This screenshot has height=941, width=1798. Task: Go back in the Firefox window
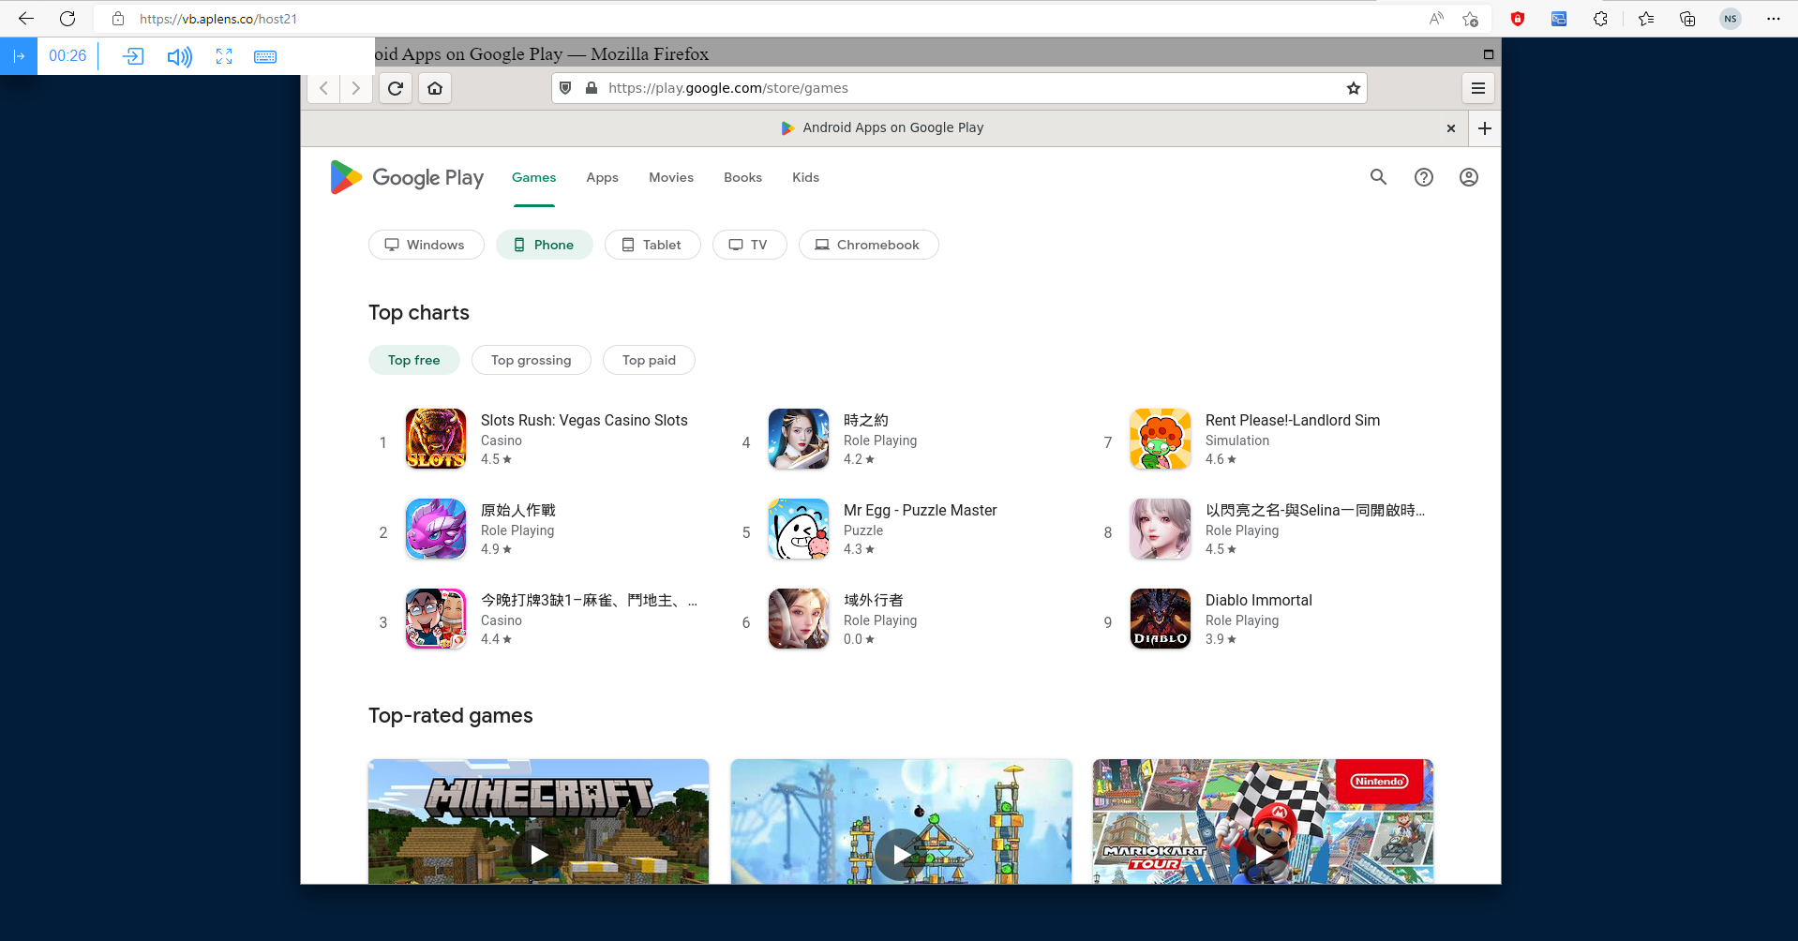[323, 88]
